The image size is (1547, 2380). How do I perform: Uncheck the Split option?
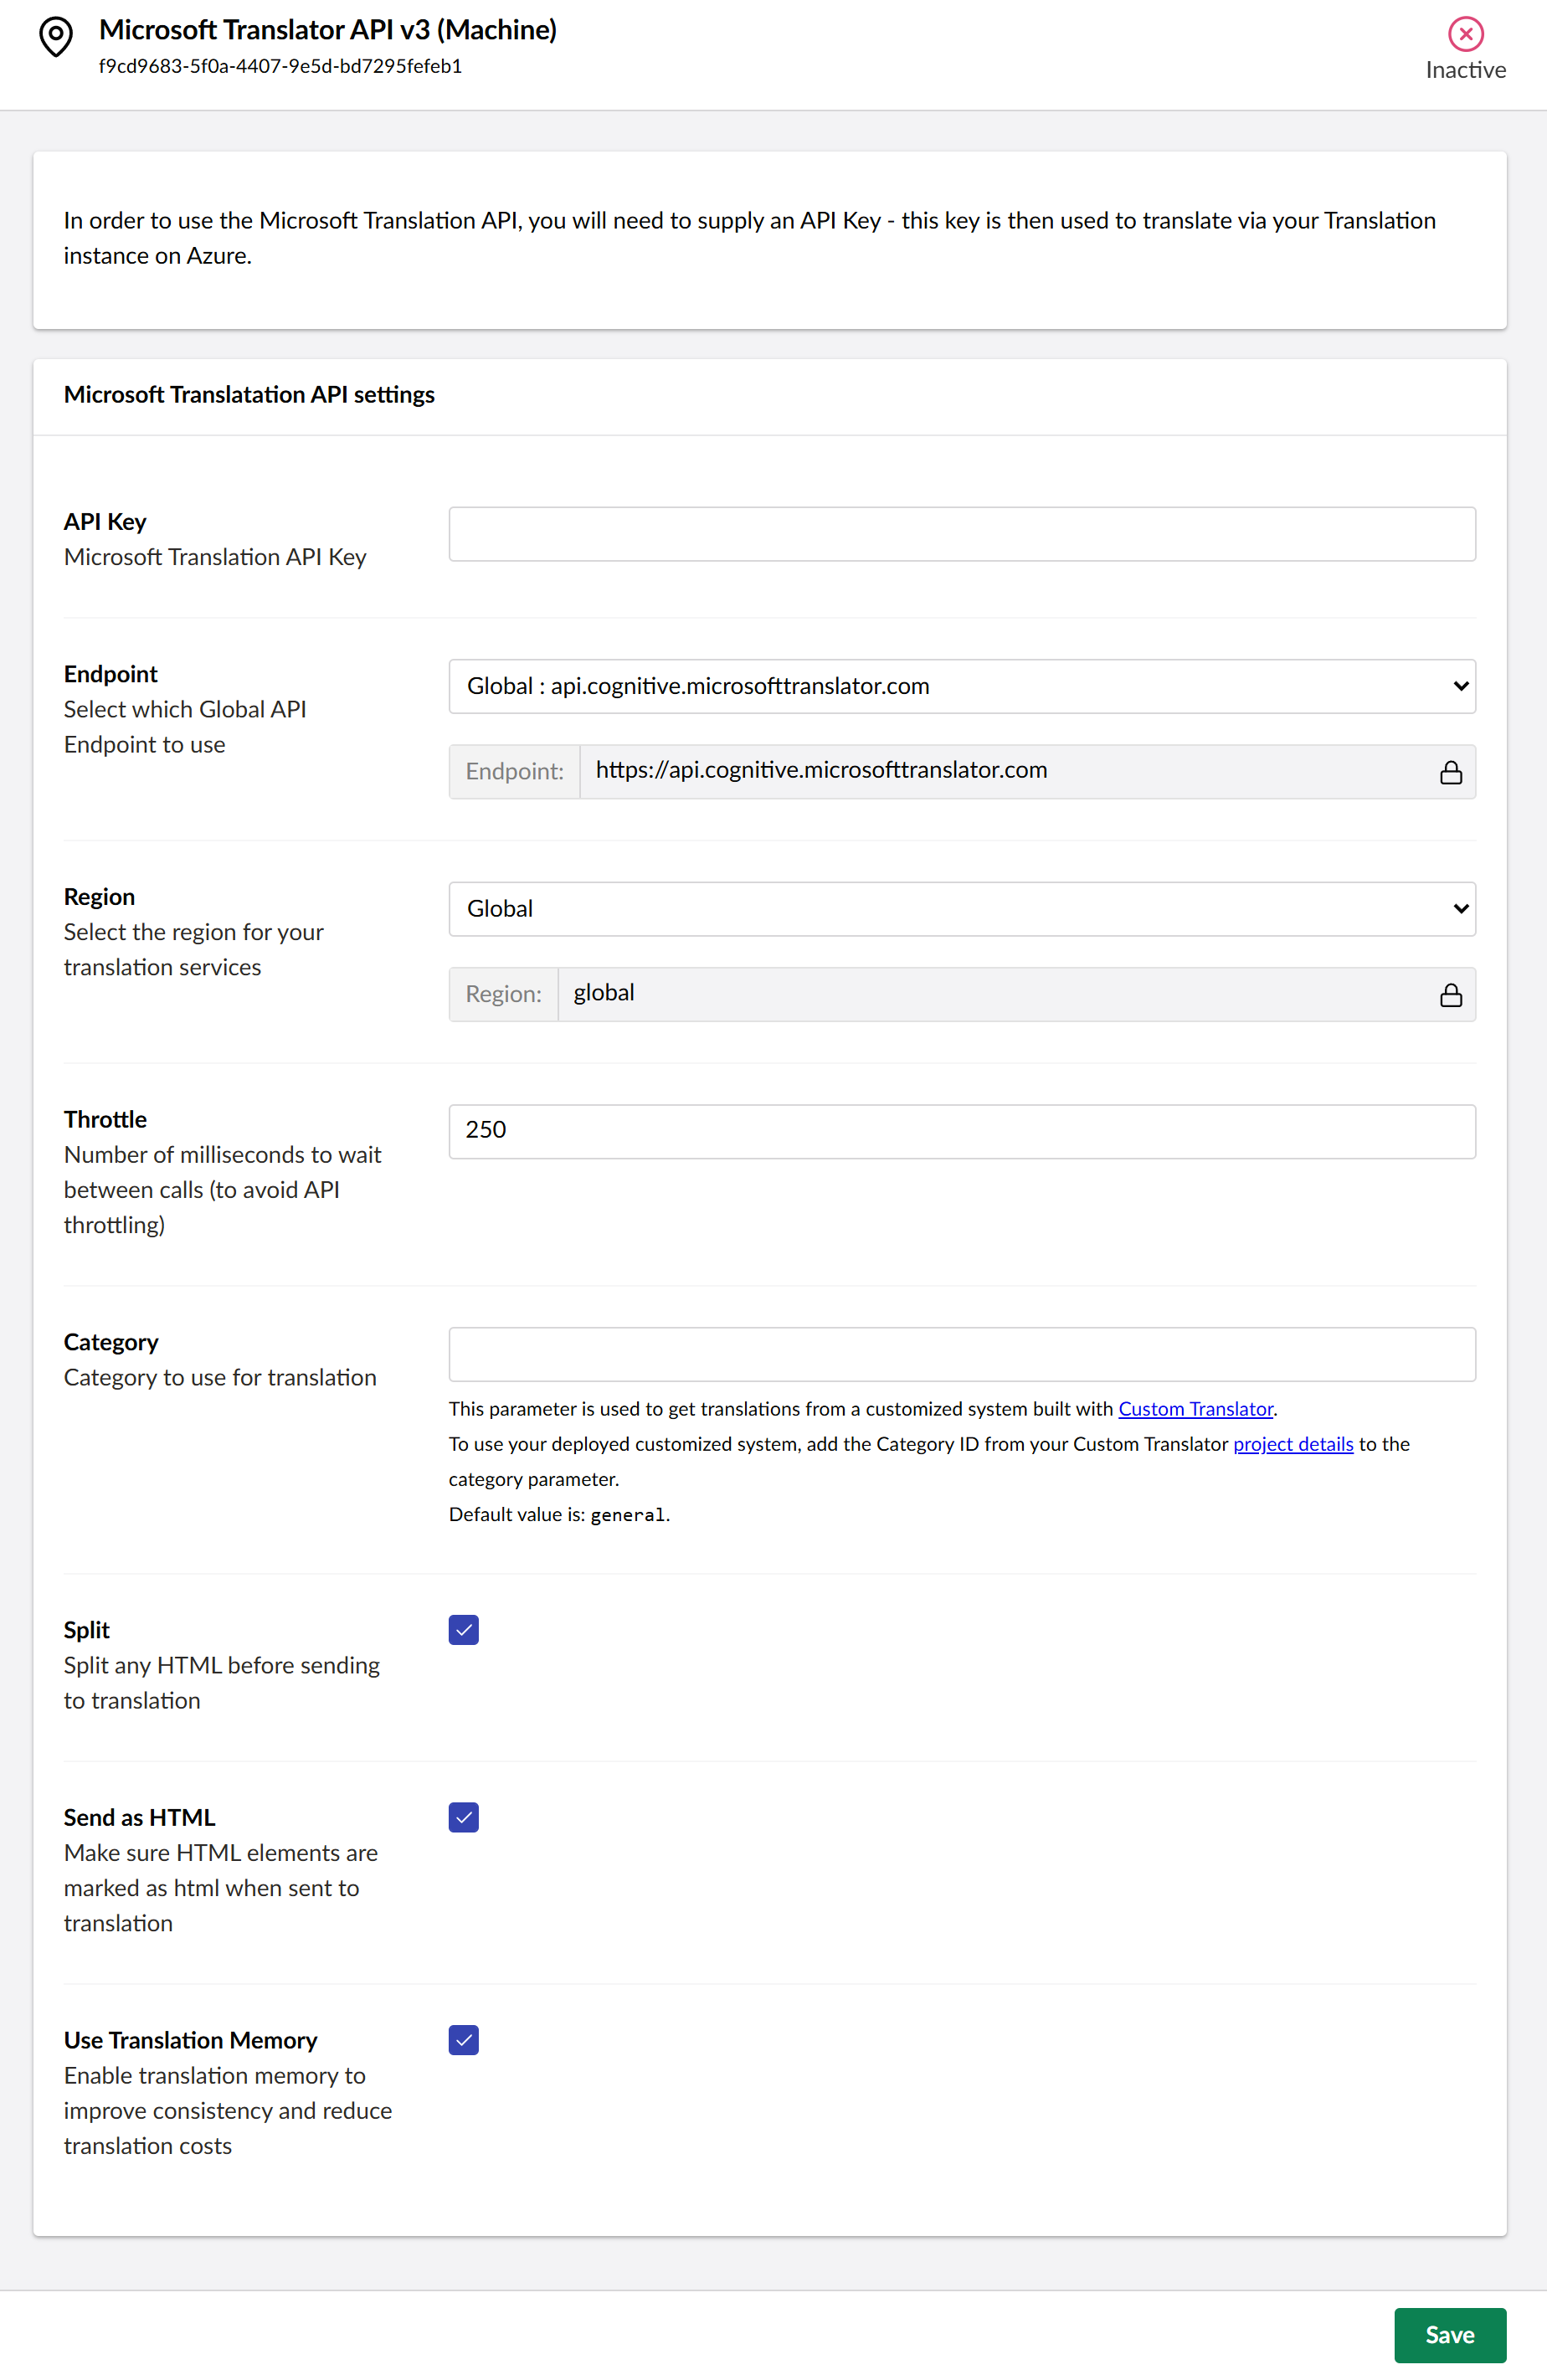pyautogui.click(x=463, y=1629)
